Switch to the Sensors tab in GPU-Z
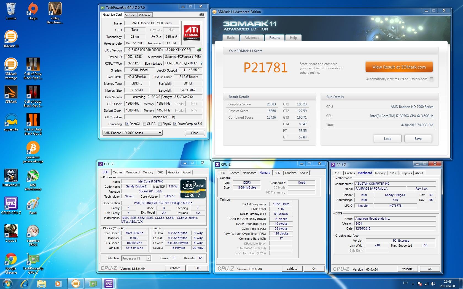Screen dimensions: 463x289 pyautogui.click(x=130, y=15)
